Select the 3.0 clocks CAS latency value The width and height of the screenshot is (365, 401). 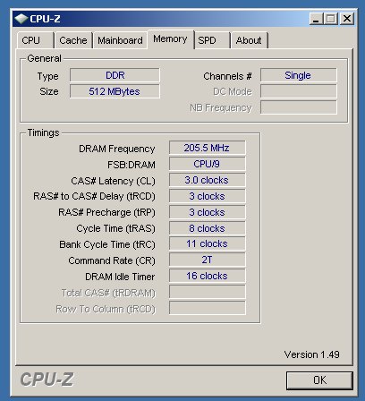(208, 180)
